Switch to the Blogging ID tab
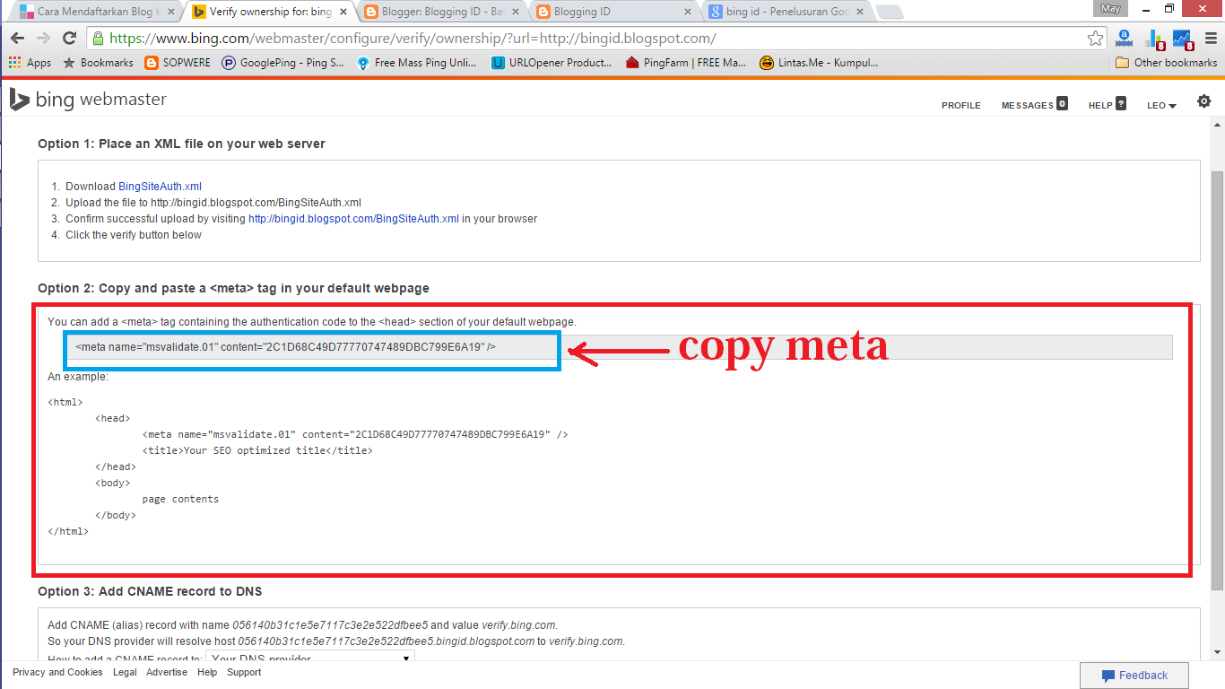Image resolution: width=1225 pixels, height=689 pixels. coord(615,12)
